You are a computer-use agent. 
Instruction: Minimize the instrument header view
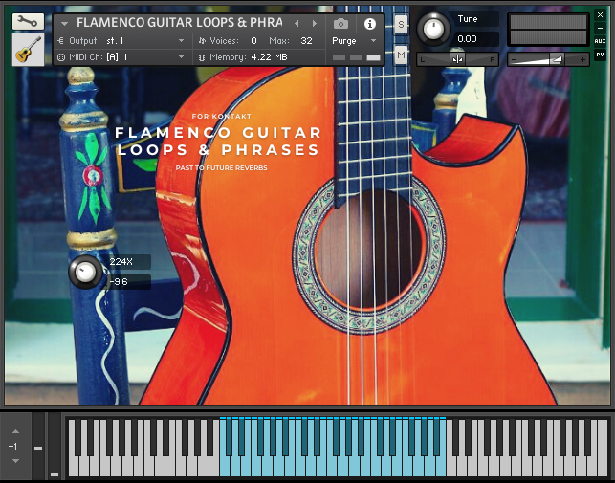(x=600, y=28)
